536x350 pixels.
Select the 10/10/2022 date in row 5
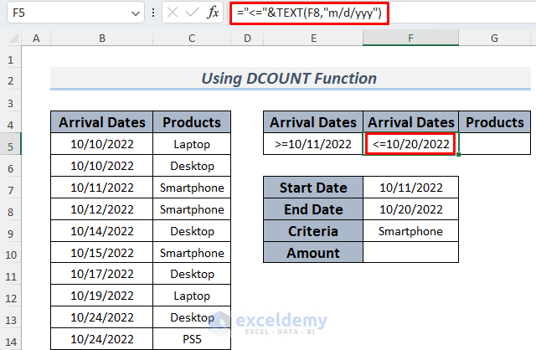click(x=102, y=144)
